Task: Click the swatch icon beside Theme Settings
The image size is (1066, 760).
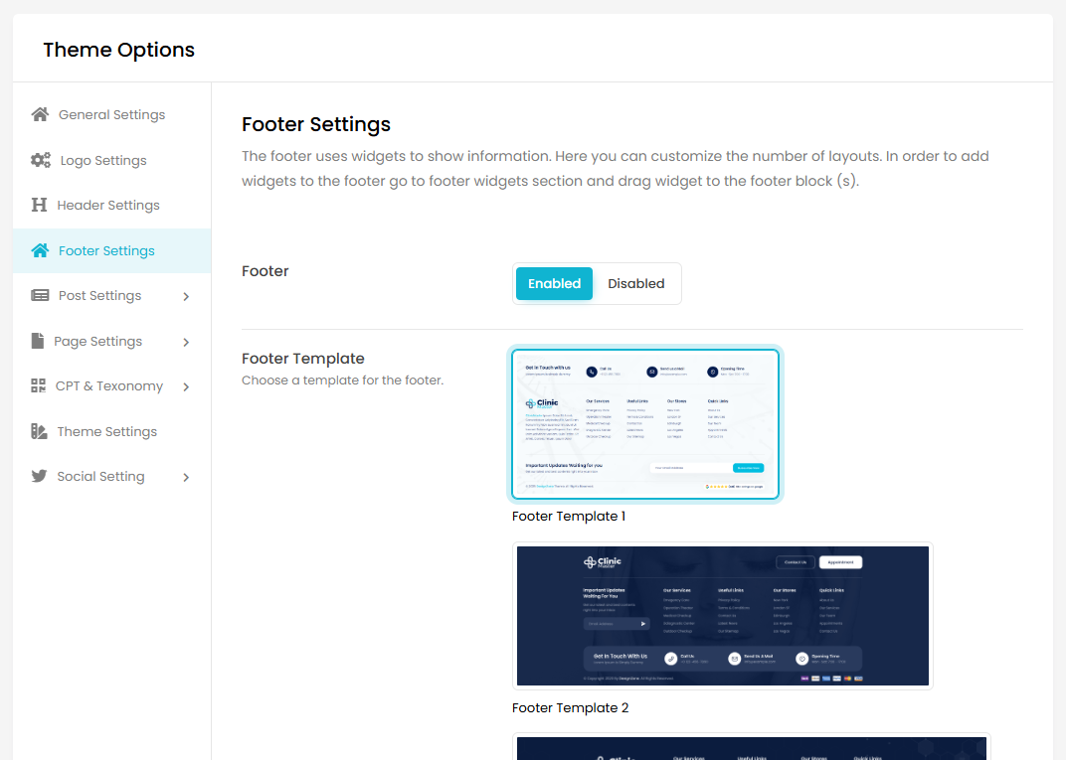Action: tap(39, 431)
